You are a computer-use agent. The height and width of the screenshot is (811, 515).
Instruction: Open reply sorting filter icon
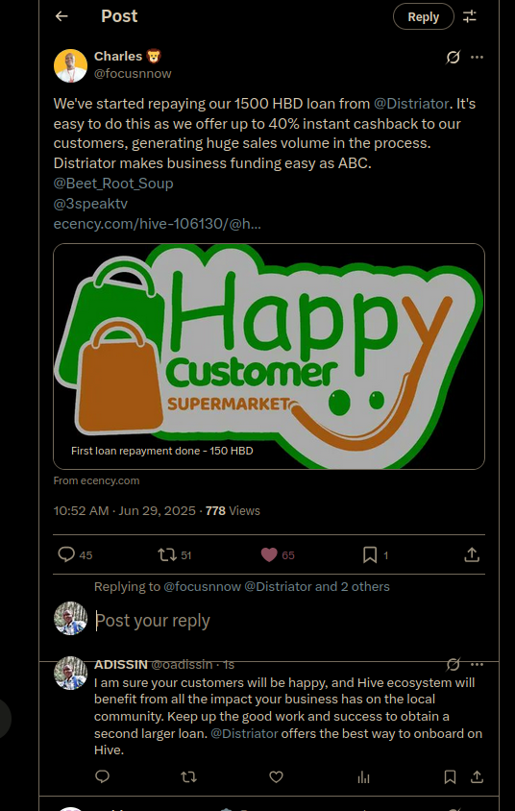coord(469,16)
